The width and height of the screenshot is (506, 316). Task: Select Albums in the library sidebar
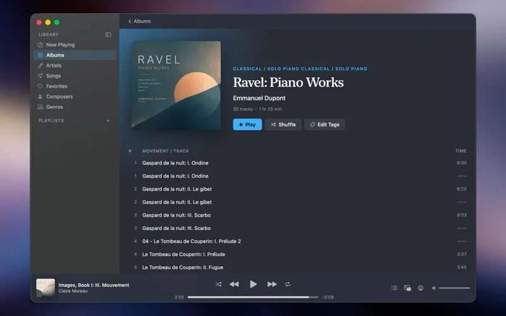(x=75, y=55)
